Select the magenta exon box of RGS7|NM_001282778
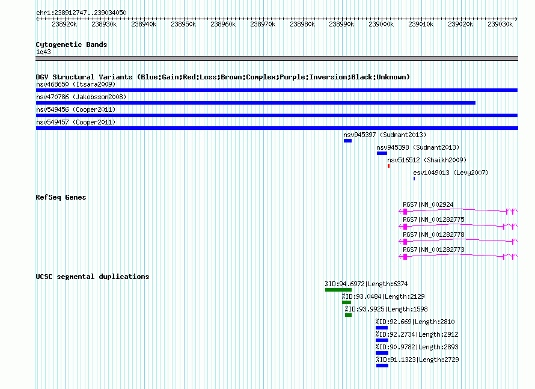535x389 pixels. [x=405, y=242]
